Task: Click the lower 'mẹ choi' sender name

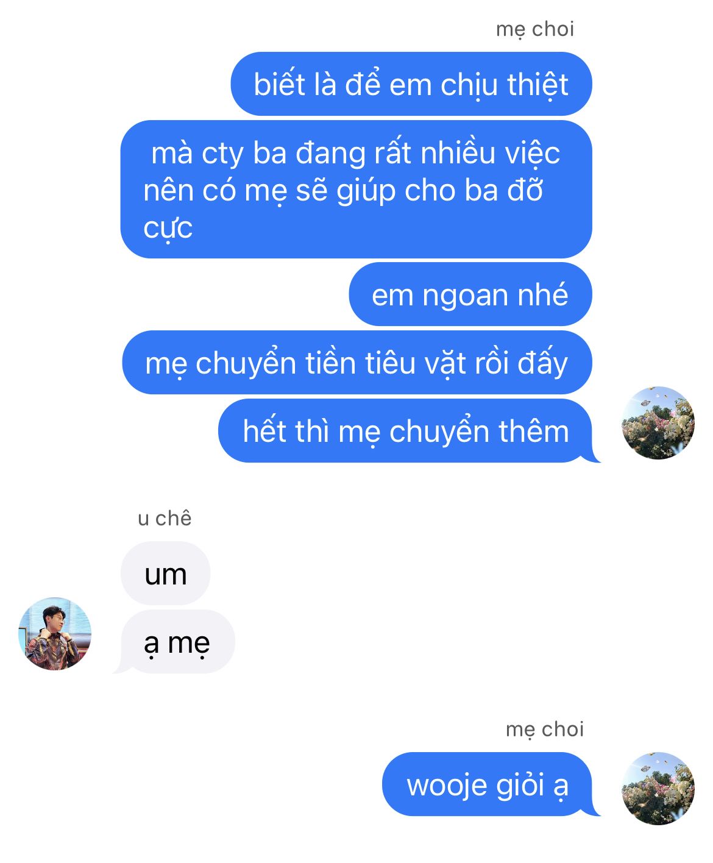Action: [x=545, y=729]
